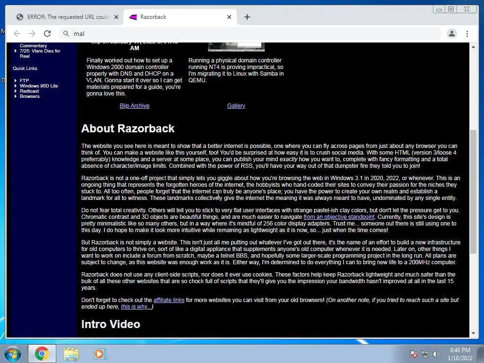
Task: Switch to the ERROR requested URL tab
Action: point(68,17)
